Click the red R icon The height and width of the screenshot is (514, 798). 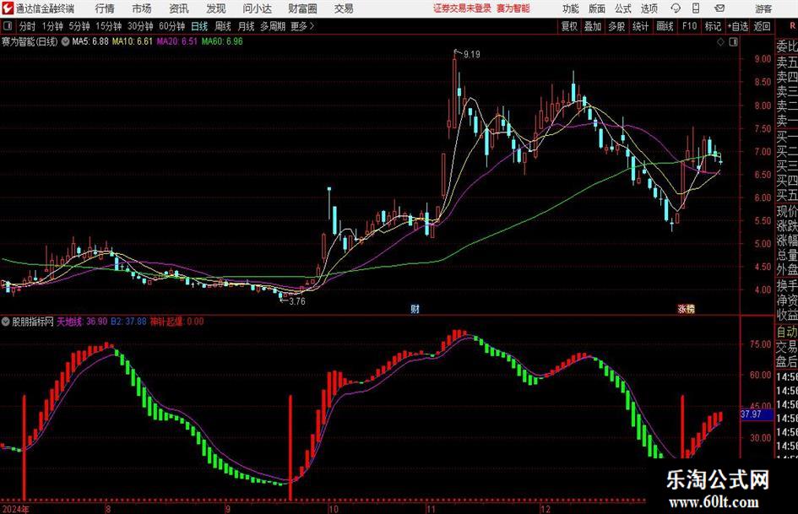pyautogui.click(x=792, y=26)
